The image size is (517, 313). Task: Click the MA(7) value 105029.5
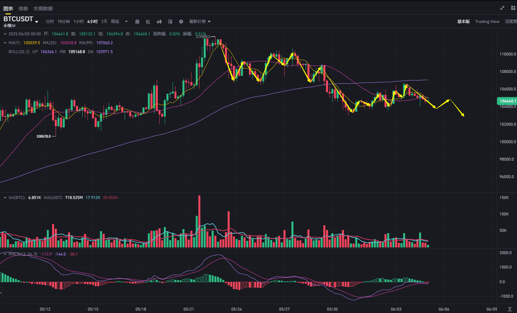click(x=32, y=43)
